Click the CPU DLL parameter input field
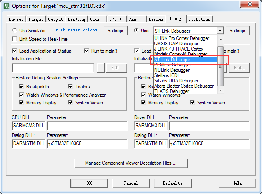The image size is (262, 194). click(x=86, y=126)
